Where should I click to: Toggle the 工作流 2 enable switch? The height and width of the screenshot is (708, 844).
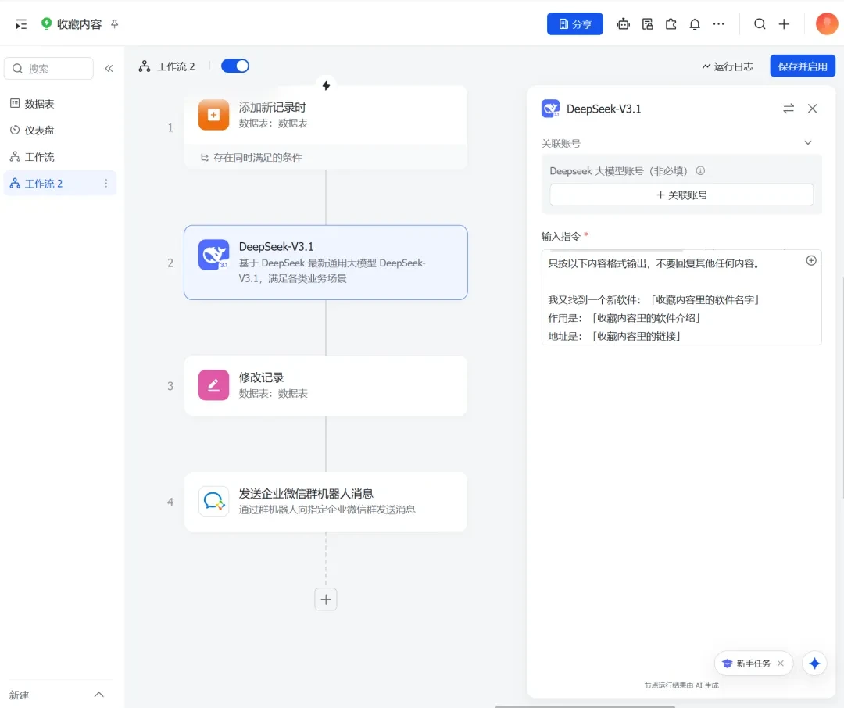(x=235, y=66)
